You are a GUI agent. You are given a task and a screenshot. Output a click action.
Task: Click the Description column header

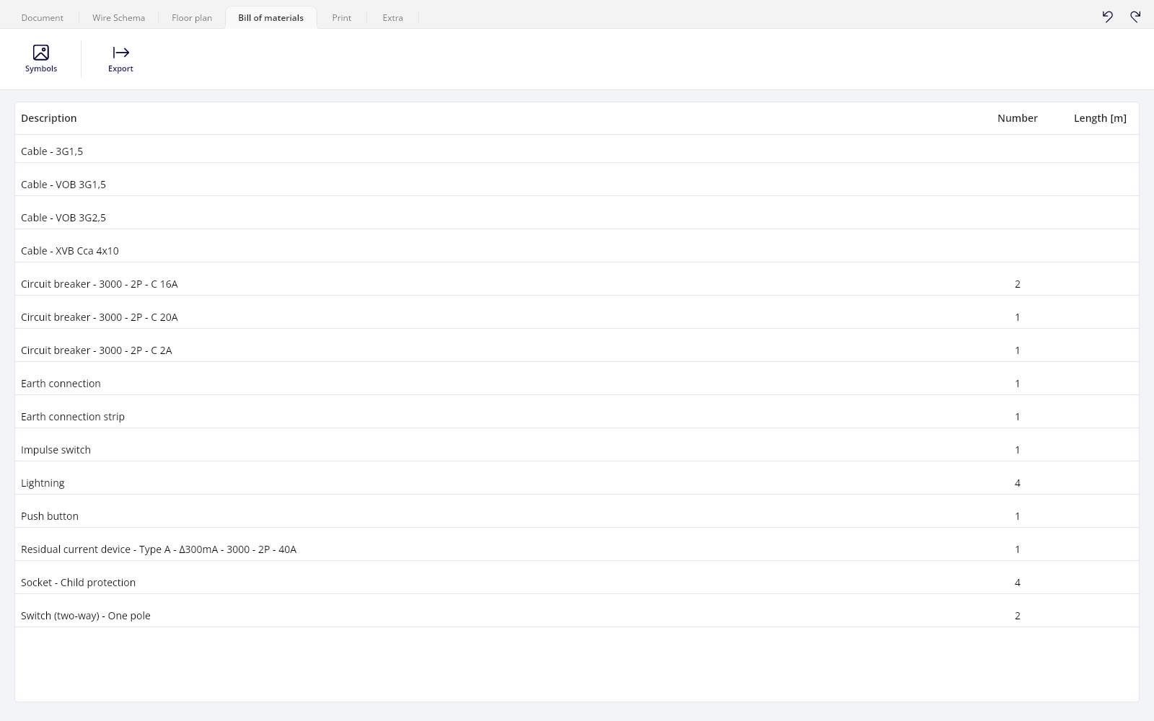pyautogui.click(x=48, y=118)
